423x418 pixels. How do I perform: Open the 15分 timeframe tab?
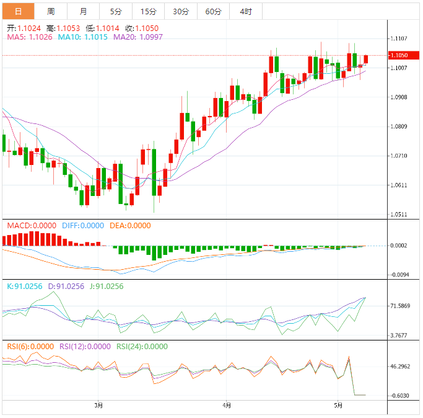click(x=149, y=11)
